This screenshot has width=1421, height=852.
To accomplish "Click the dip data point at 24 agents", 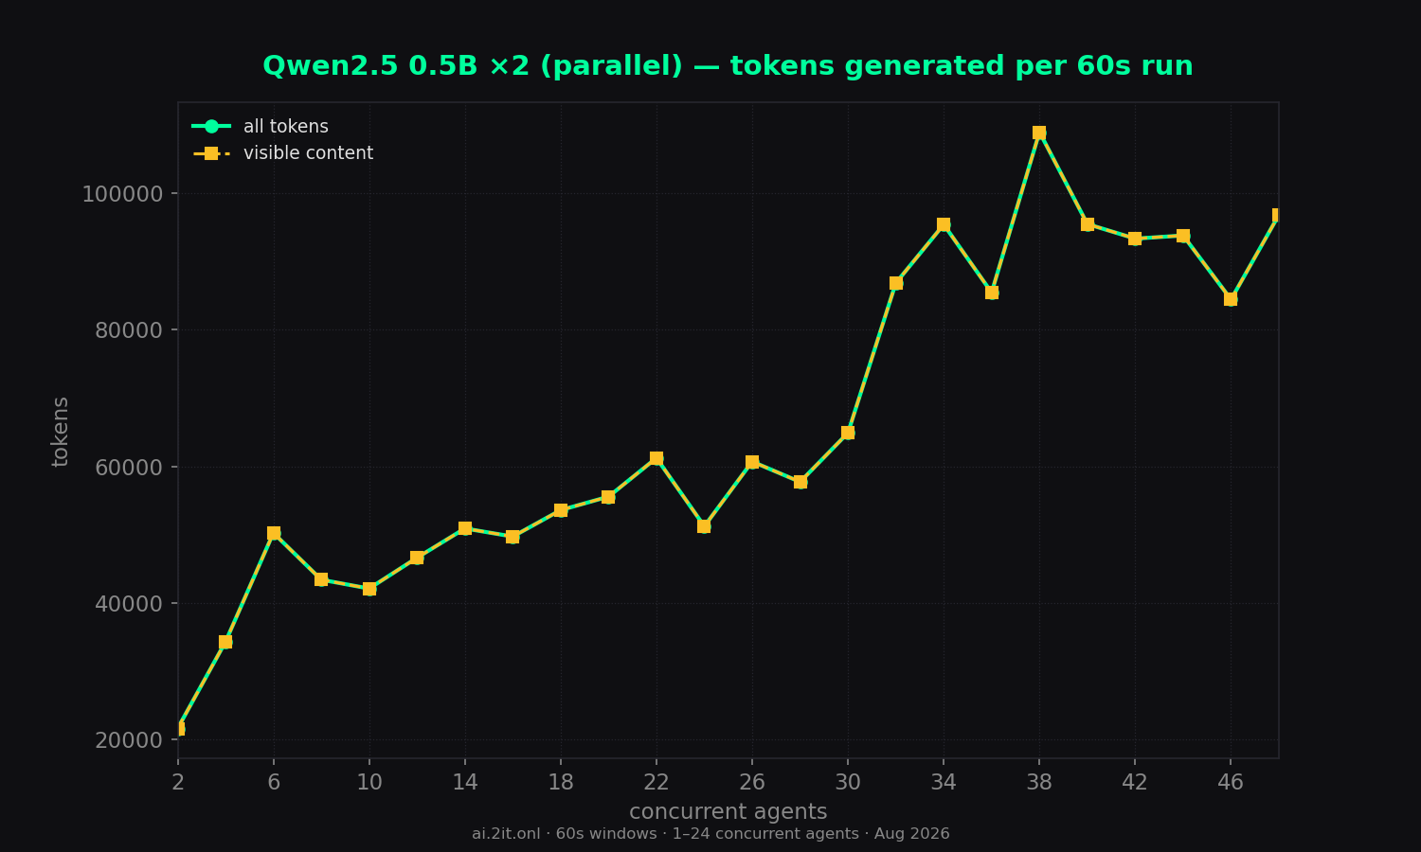I will pos(704,526).
